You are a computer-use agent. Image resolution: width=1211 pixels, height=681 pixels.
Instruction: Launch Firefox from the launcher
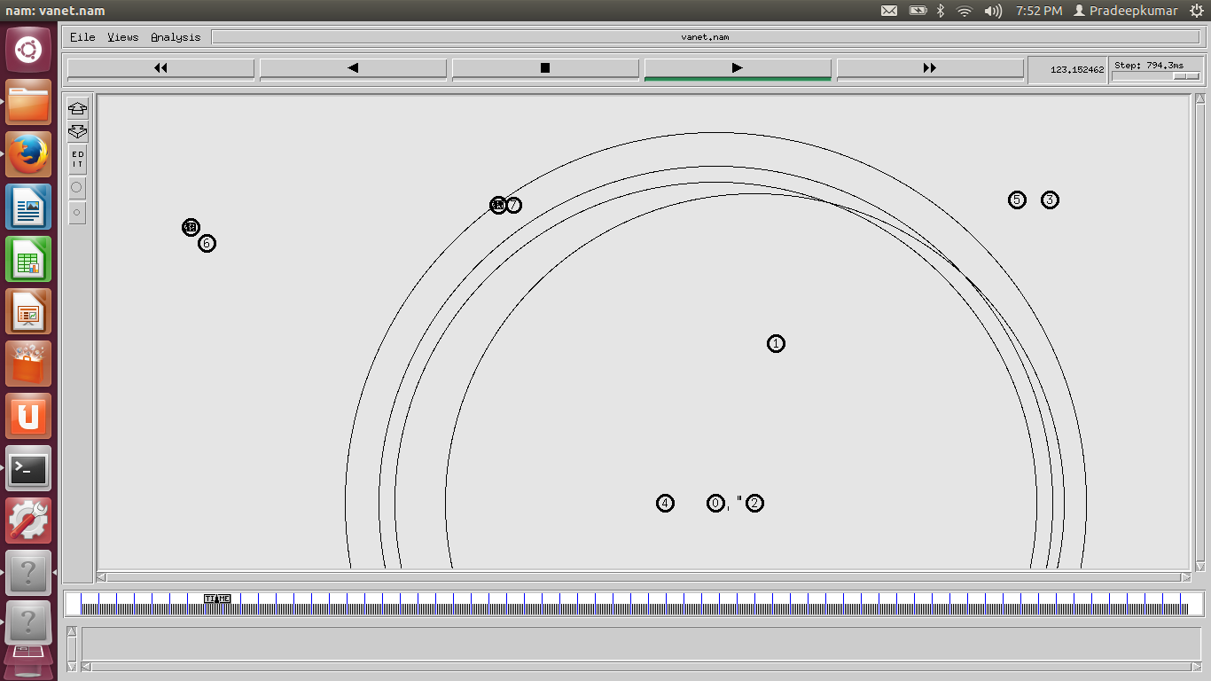28,154
